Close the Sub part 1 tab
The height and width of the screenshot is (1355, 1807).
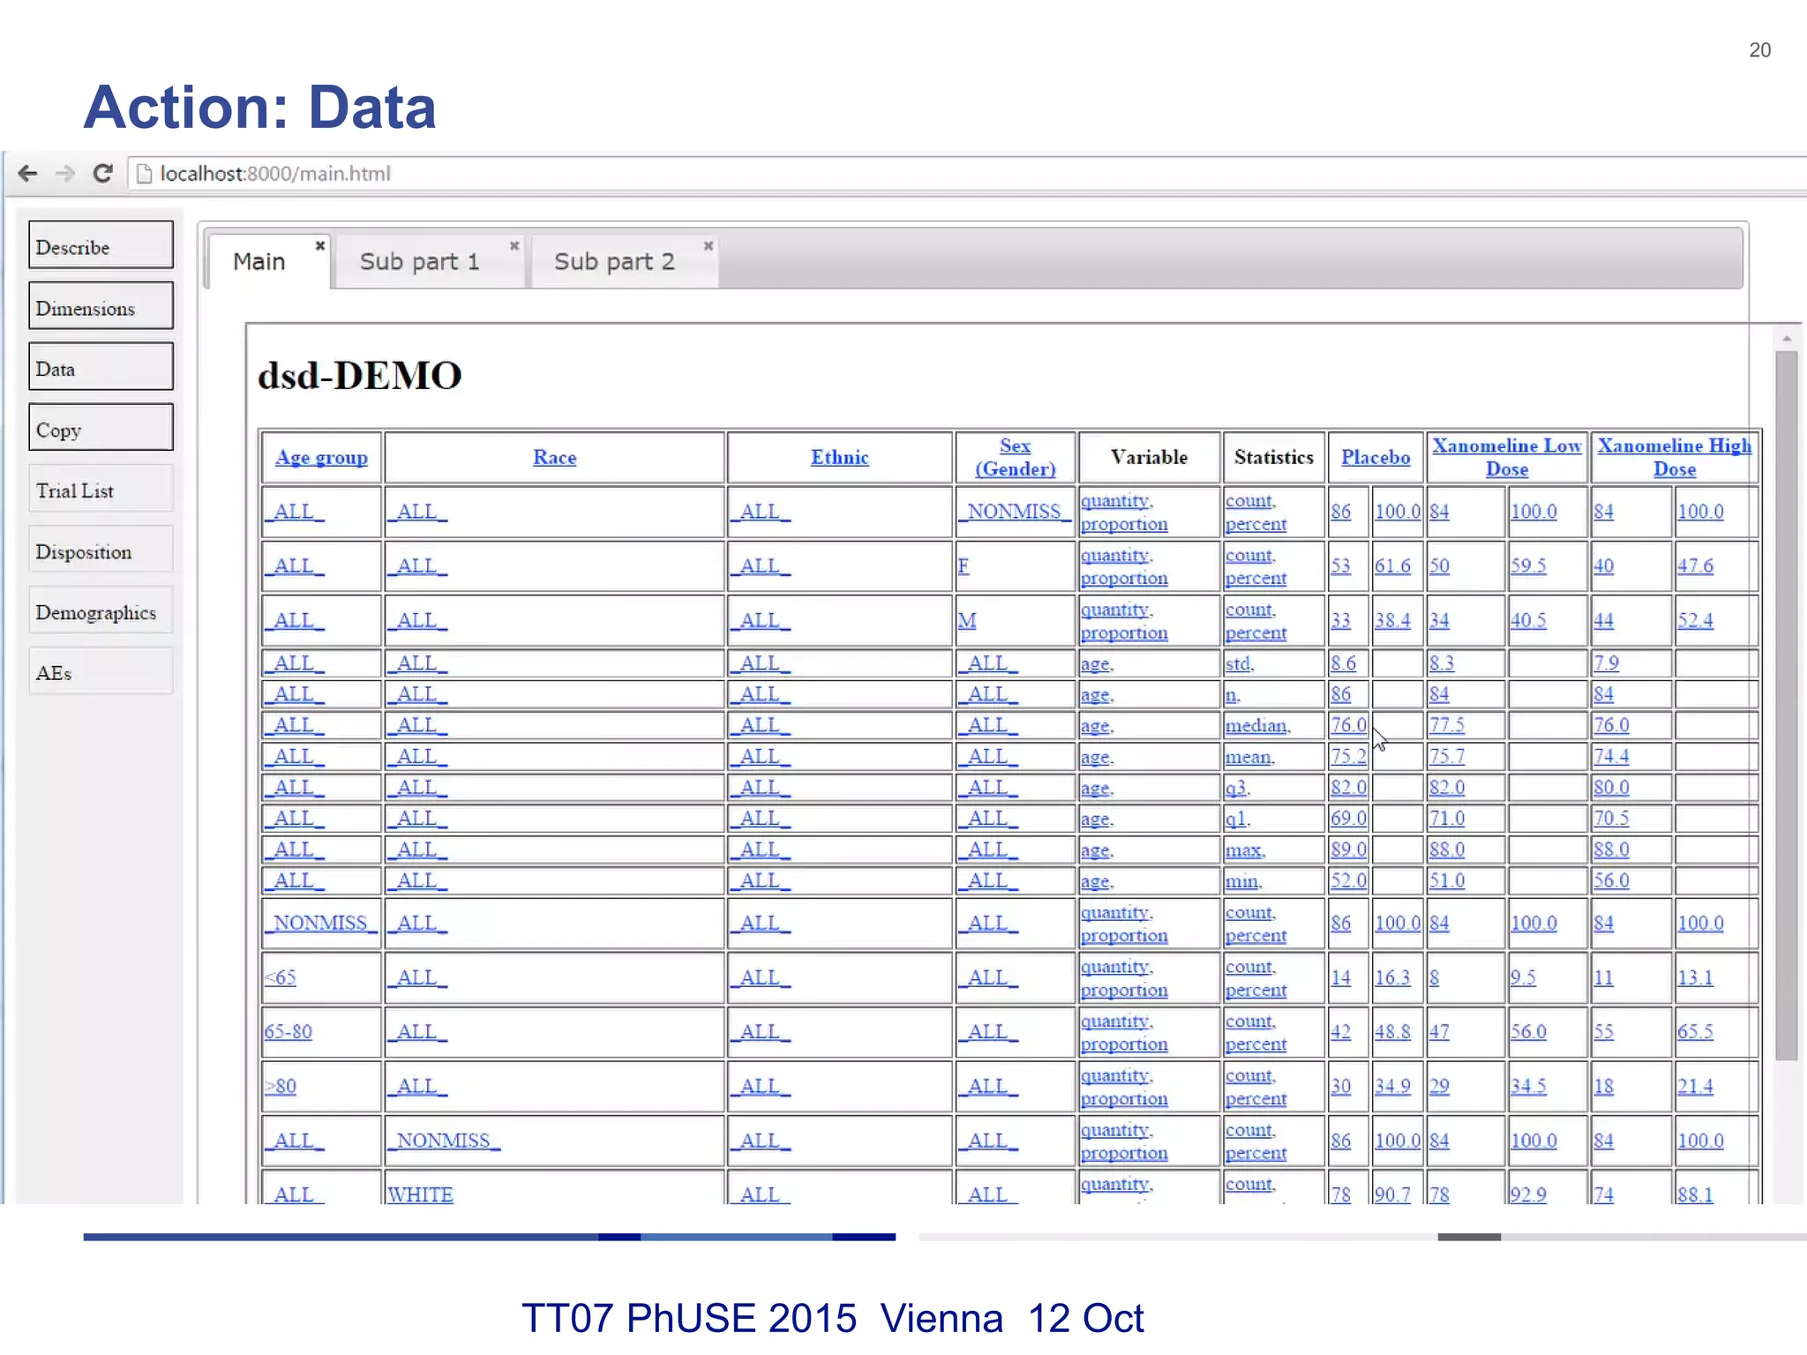(x=514, y=245)
